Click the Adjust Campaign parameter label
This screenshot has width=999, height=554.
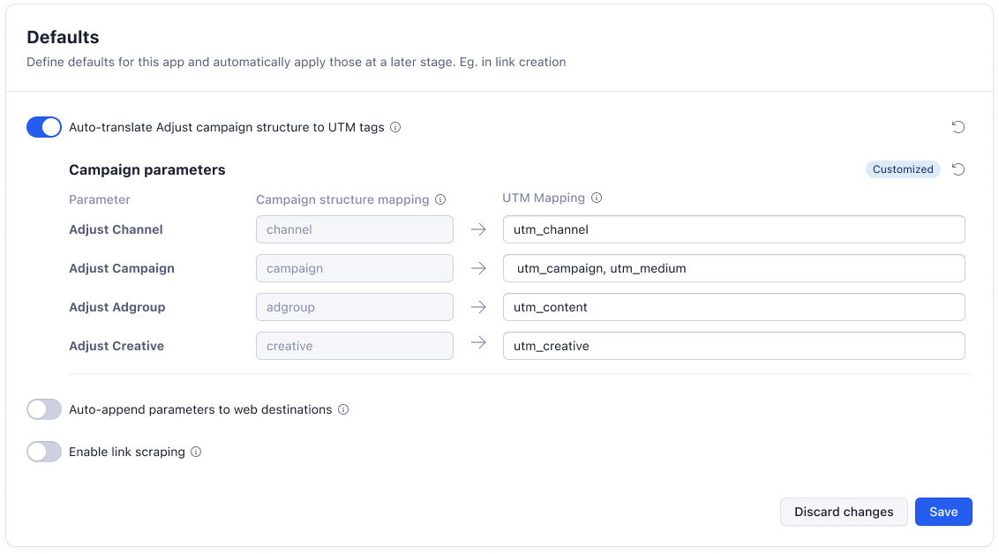(122, 268)
